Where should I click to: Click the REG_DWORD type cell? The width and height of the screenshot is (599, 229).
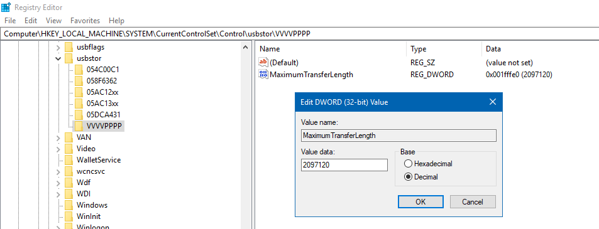[432, 75]
